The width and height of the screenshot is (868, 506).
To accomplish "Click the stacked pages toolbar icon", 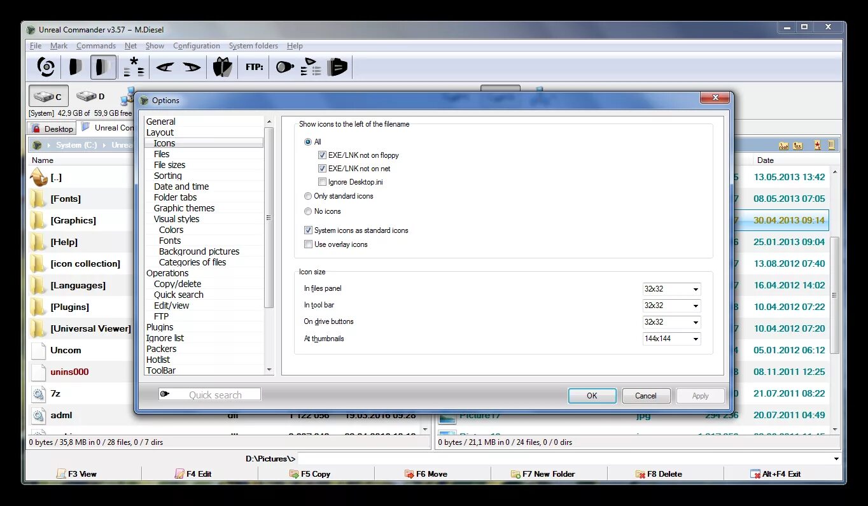I will tap(337, 66).
